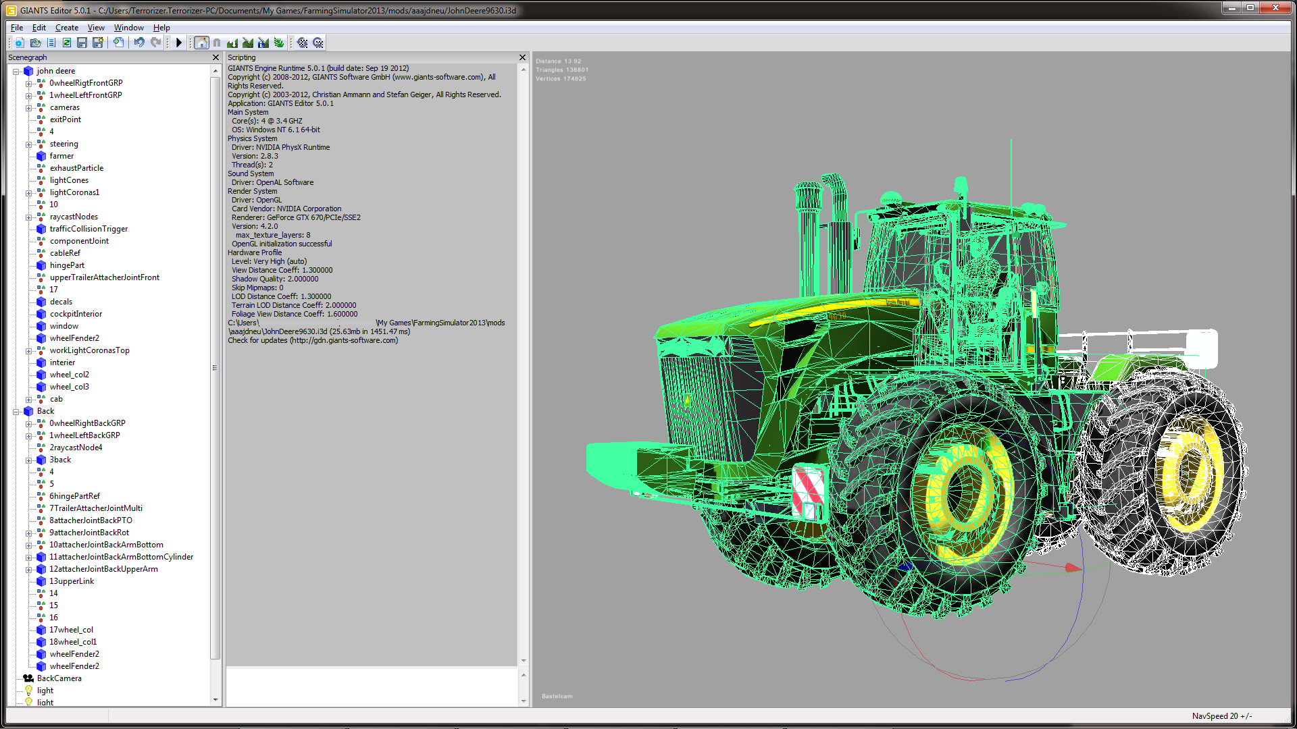Select the house-shaped navigation mode icon
The width and height of the screenshot is (1297, 729).
coord(201,43)
